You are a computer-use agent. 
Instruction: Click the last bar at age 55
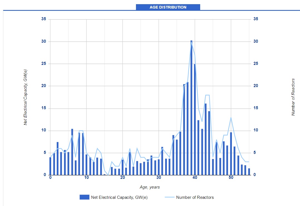249,172
